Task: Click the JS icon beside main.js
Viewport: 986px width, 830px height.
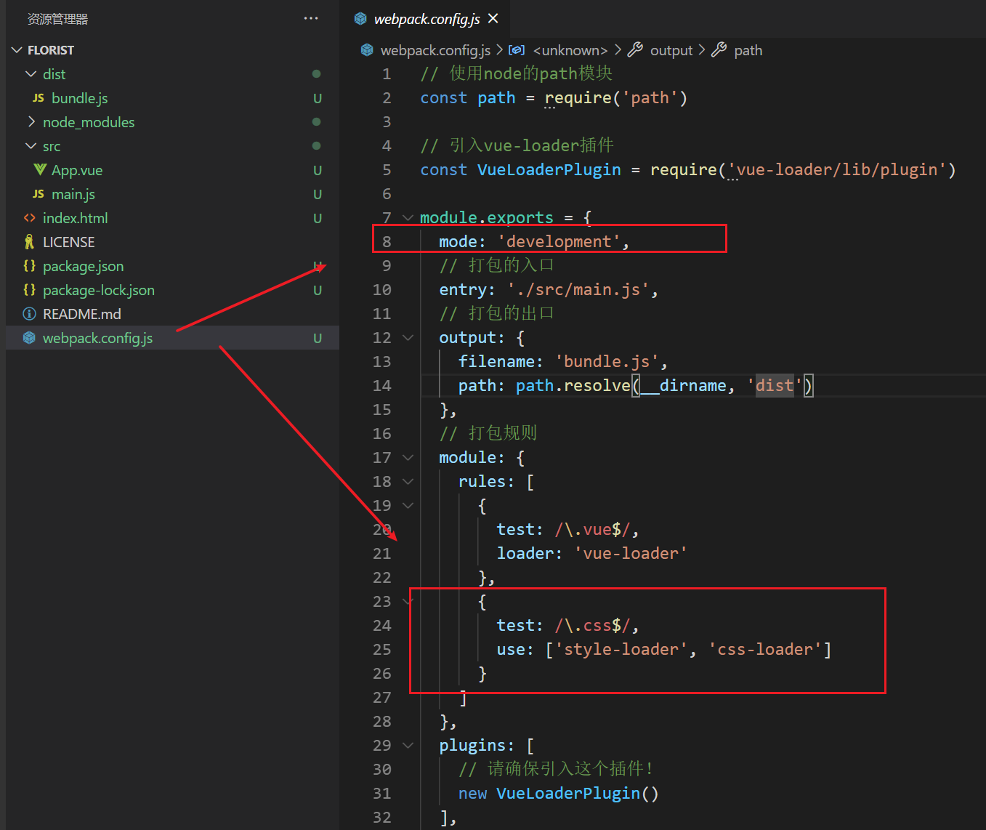Action: [39, 194]
